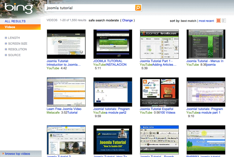The height and width of the screenshot is (157, 234).
Task: Switch to list detail view icon
Action: coord(224,21)
